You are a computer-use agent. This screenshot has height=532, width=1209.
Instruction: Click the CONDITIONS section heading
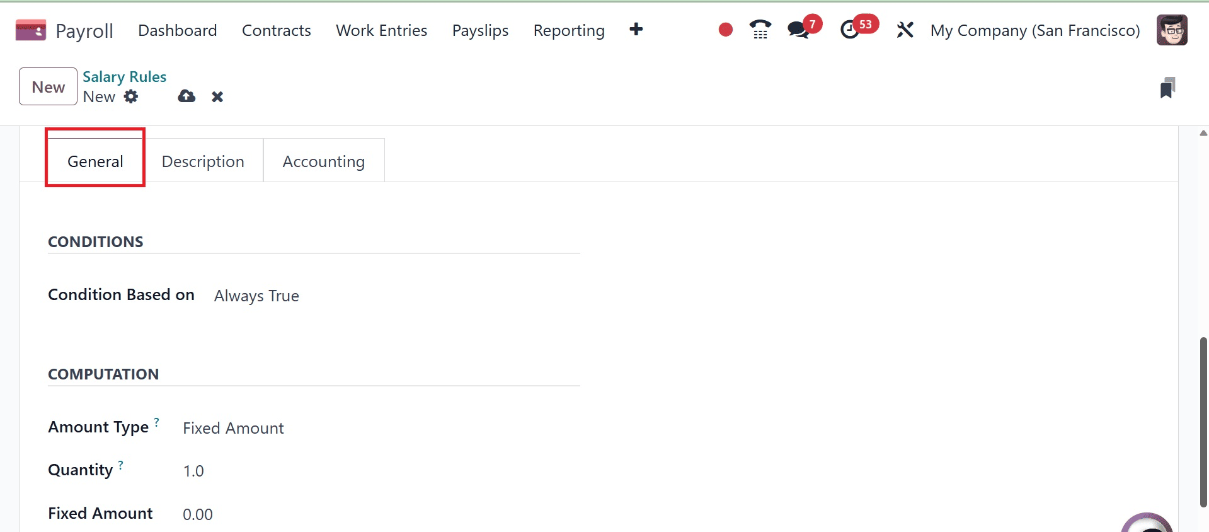pyautogui.click(x=96, y=241)
